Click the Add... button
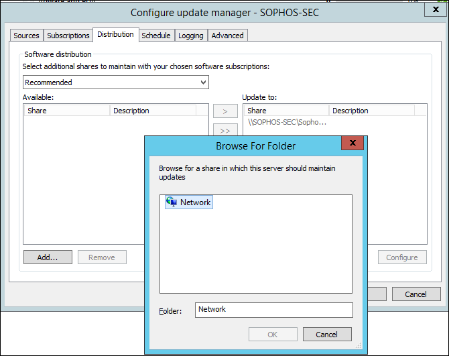 [48, 257]
